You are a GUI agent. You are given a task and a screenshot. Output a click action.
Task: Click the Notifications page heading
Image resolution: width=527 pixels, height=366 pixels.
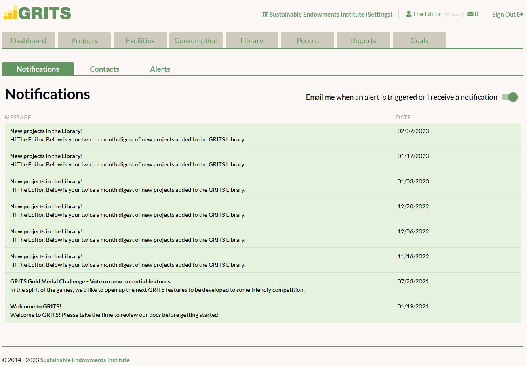(47, 94)
